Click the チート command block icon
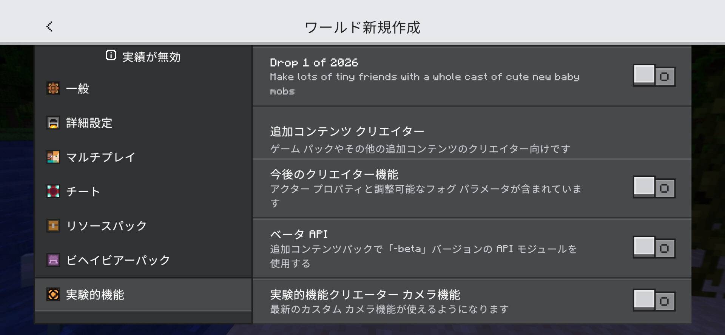The width and height of the screenshot is (725, 335). click(53, 191)
